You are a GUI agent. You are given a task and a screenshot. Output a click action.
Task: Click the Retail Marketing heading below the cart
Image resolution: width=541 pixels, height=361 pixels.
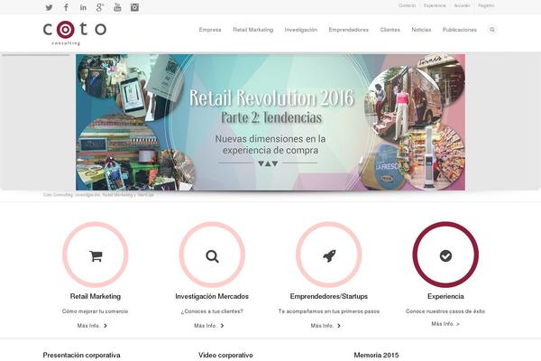tap(96, 296)
